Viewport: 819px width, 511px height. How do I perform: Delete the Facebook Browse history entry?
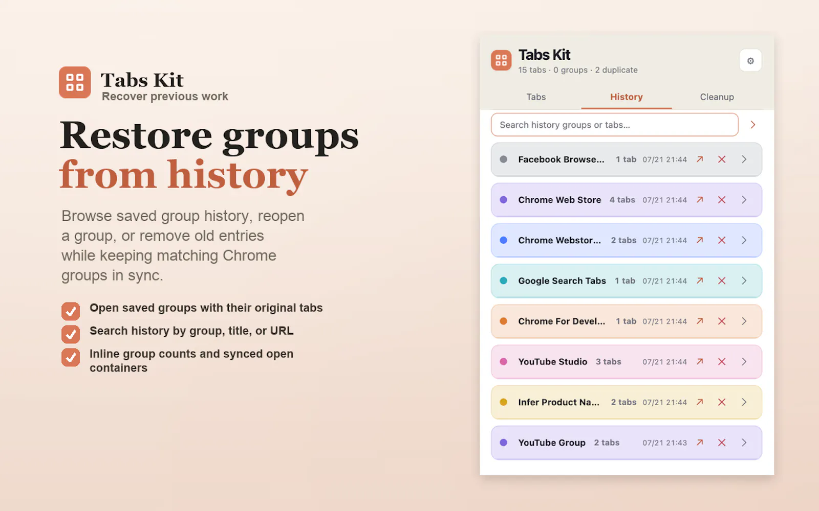[x=722, y=159]
